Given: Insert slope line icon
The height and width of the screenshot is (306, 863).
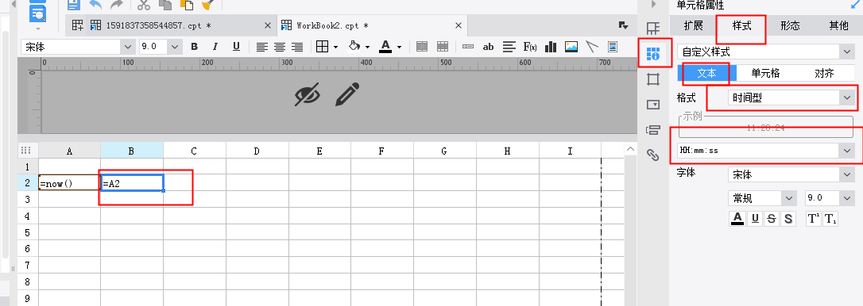Looking at the screenshot, I should click(x=592, y=47).
